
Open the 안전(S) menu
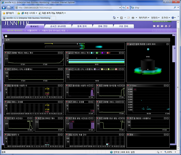tap(155, 18)
